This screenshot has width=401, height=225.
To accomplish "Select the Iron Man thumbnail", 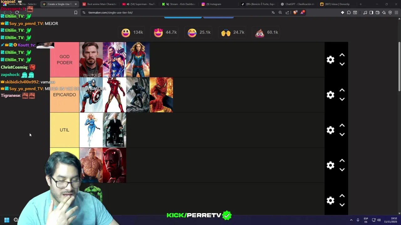I will click(114, 95).
